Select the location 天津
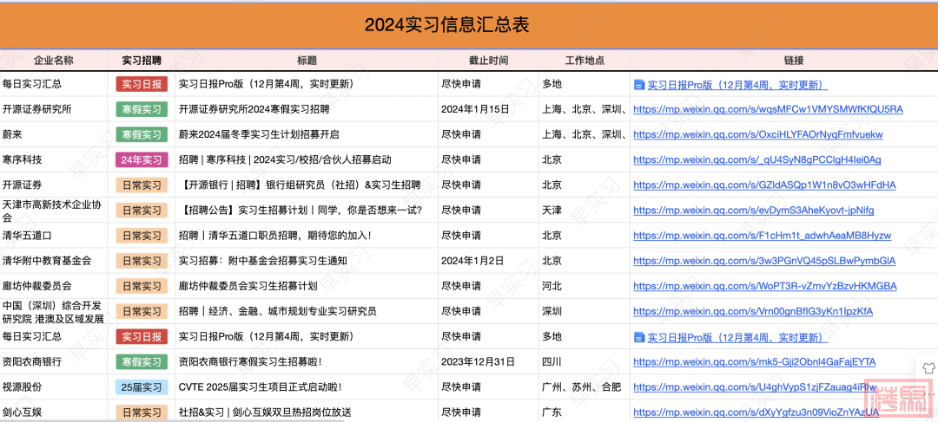The height and width of the screenshot is (422, 938). tap(552, 210)
